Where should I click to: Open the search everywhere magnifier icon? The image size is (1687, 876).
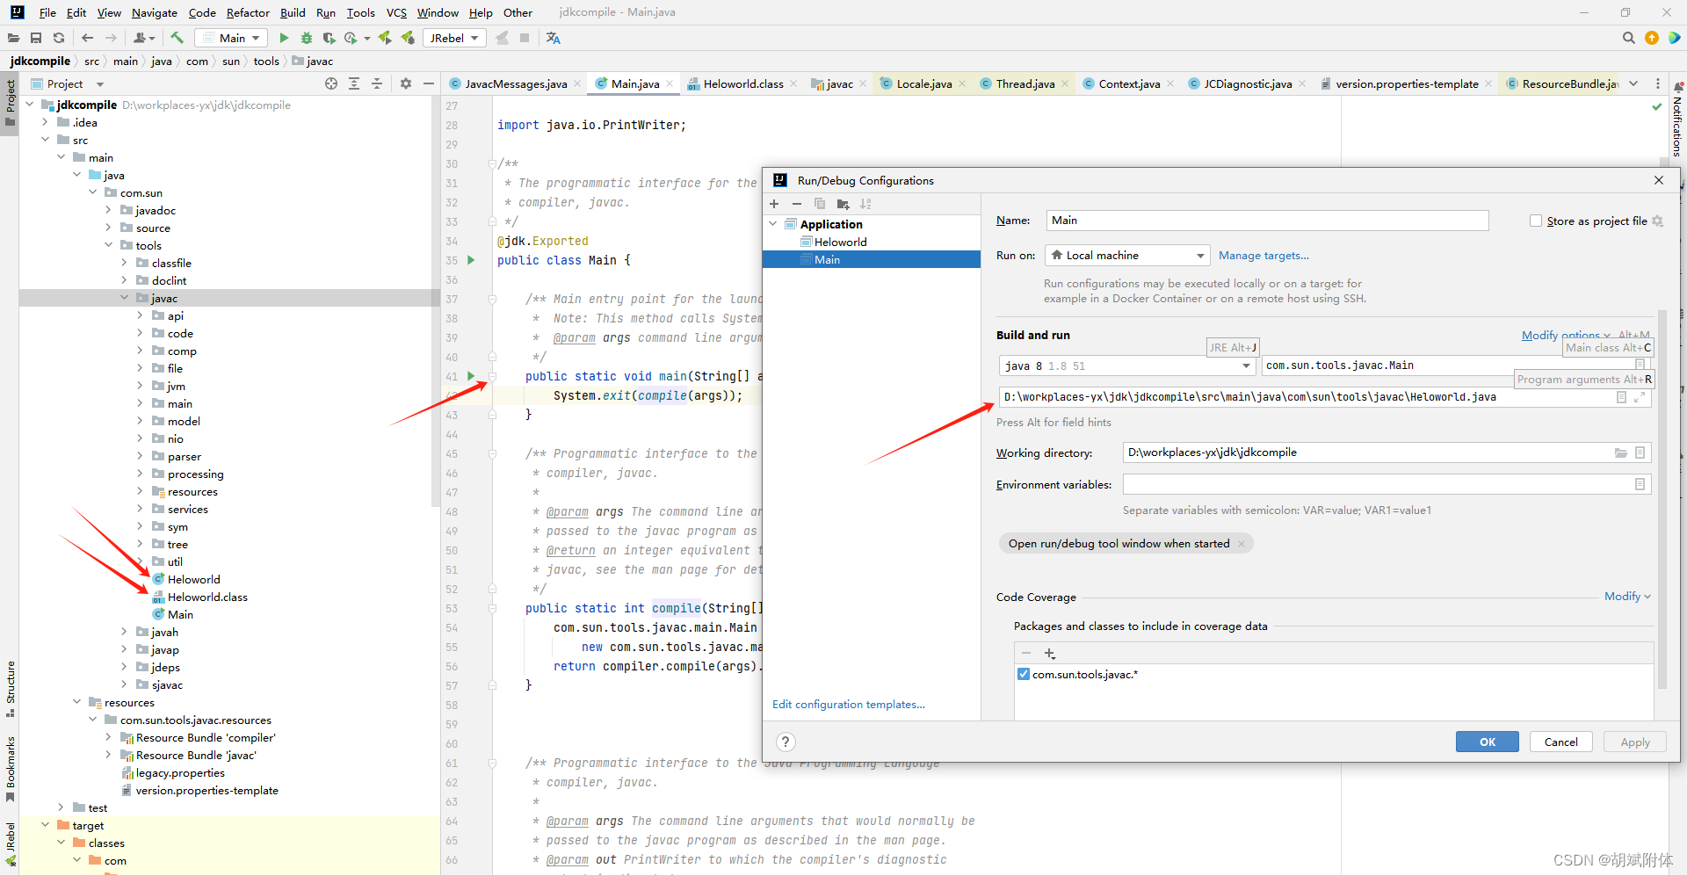point(1628,38)
